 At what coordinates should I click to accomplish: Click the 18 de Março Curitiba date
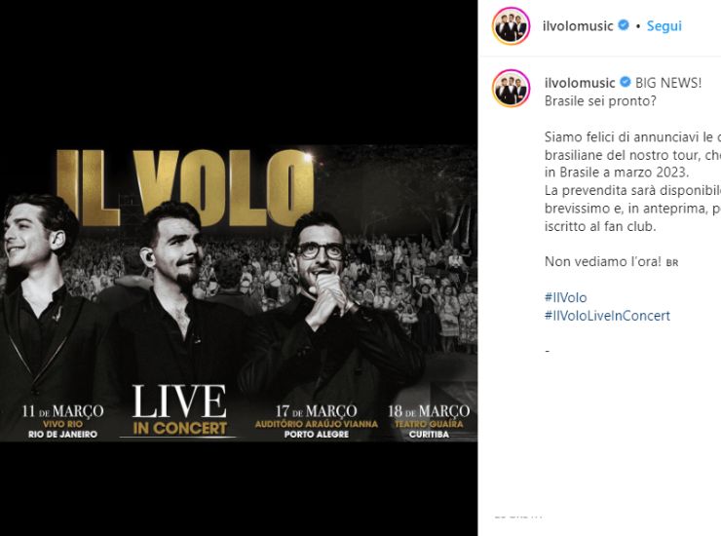429,421
